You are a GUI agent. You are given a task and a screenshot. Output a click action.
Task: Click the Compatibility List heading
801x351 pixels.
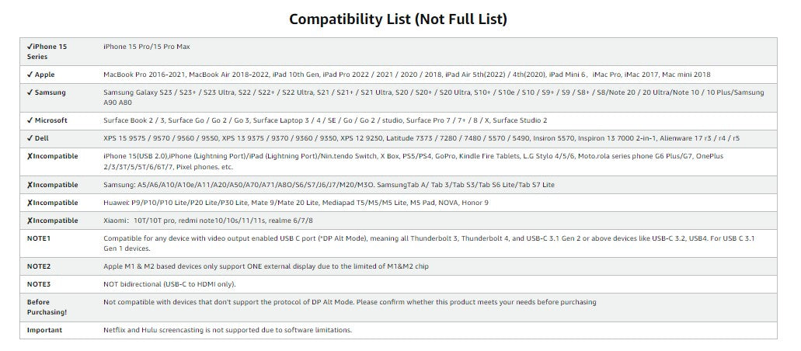pyautogui.click(x=398, y=19)
